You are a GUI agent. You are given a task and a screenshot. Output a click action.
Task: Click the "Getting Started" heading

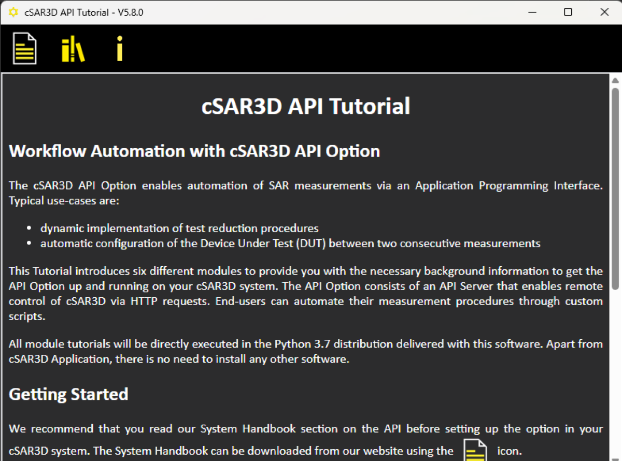(68, 394)
